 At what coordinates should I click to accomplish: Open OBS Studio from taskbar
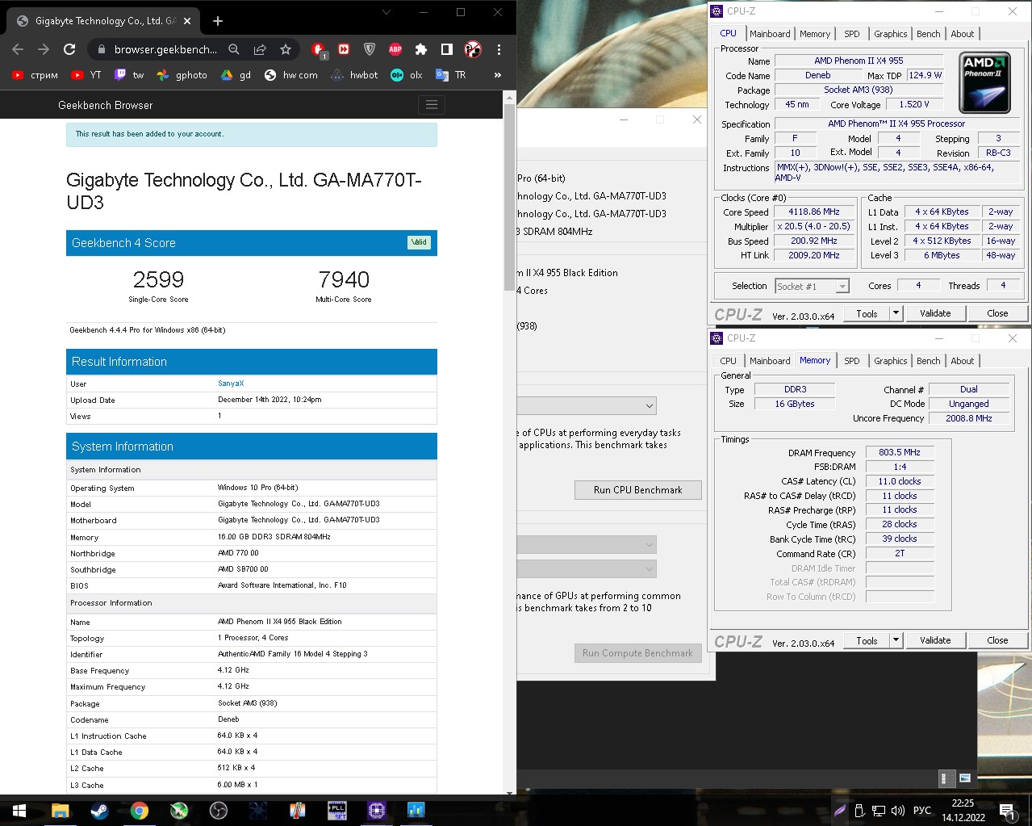pos(218,810)
